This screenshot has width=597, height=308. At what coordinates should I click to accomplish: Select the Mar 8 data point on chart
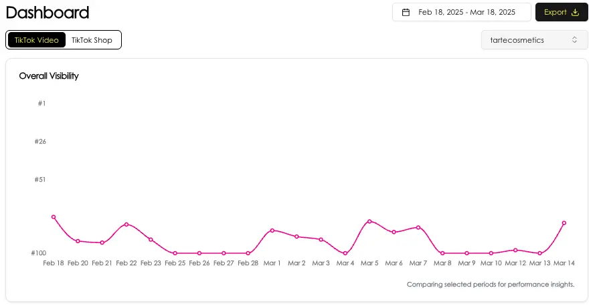pyautogui.click(x=442, y=253)
